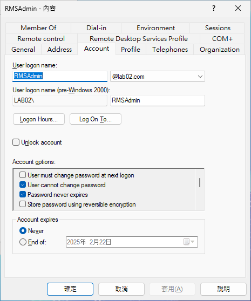This screenshot has height=301, width=251.
Task: Select the End of expiry radio button
Action: (x=23, y=242)
